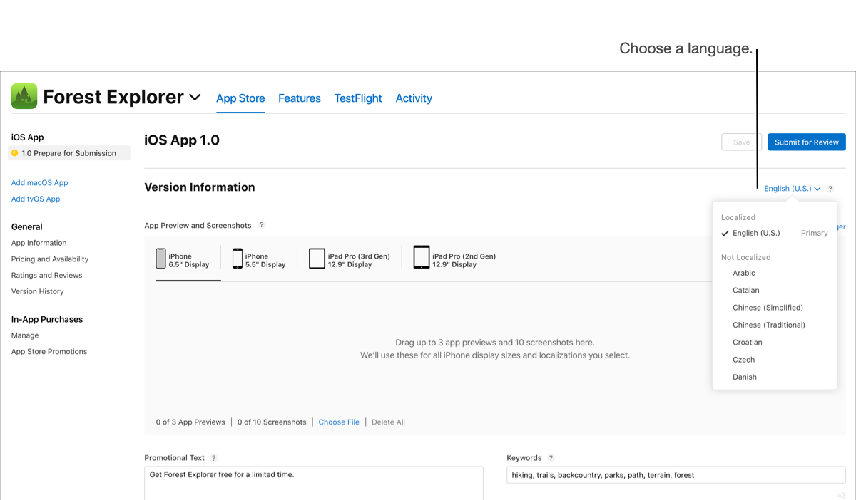Click into the Keywords text field
Image resolution: width=856 pixels, height=500 pixels.
click(676, 475)
